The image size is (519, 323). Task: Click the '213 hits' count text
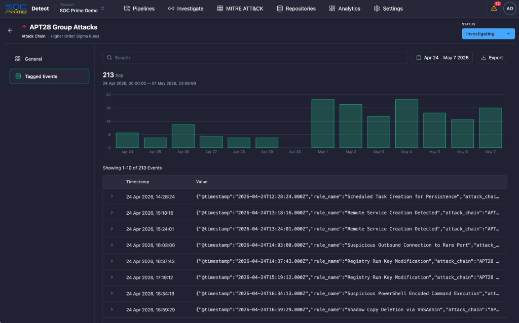pos(113,75)
